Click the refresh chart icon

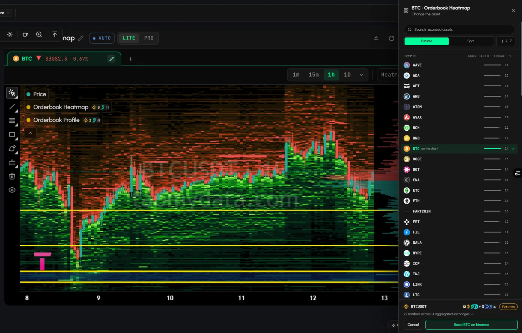391,38
